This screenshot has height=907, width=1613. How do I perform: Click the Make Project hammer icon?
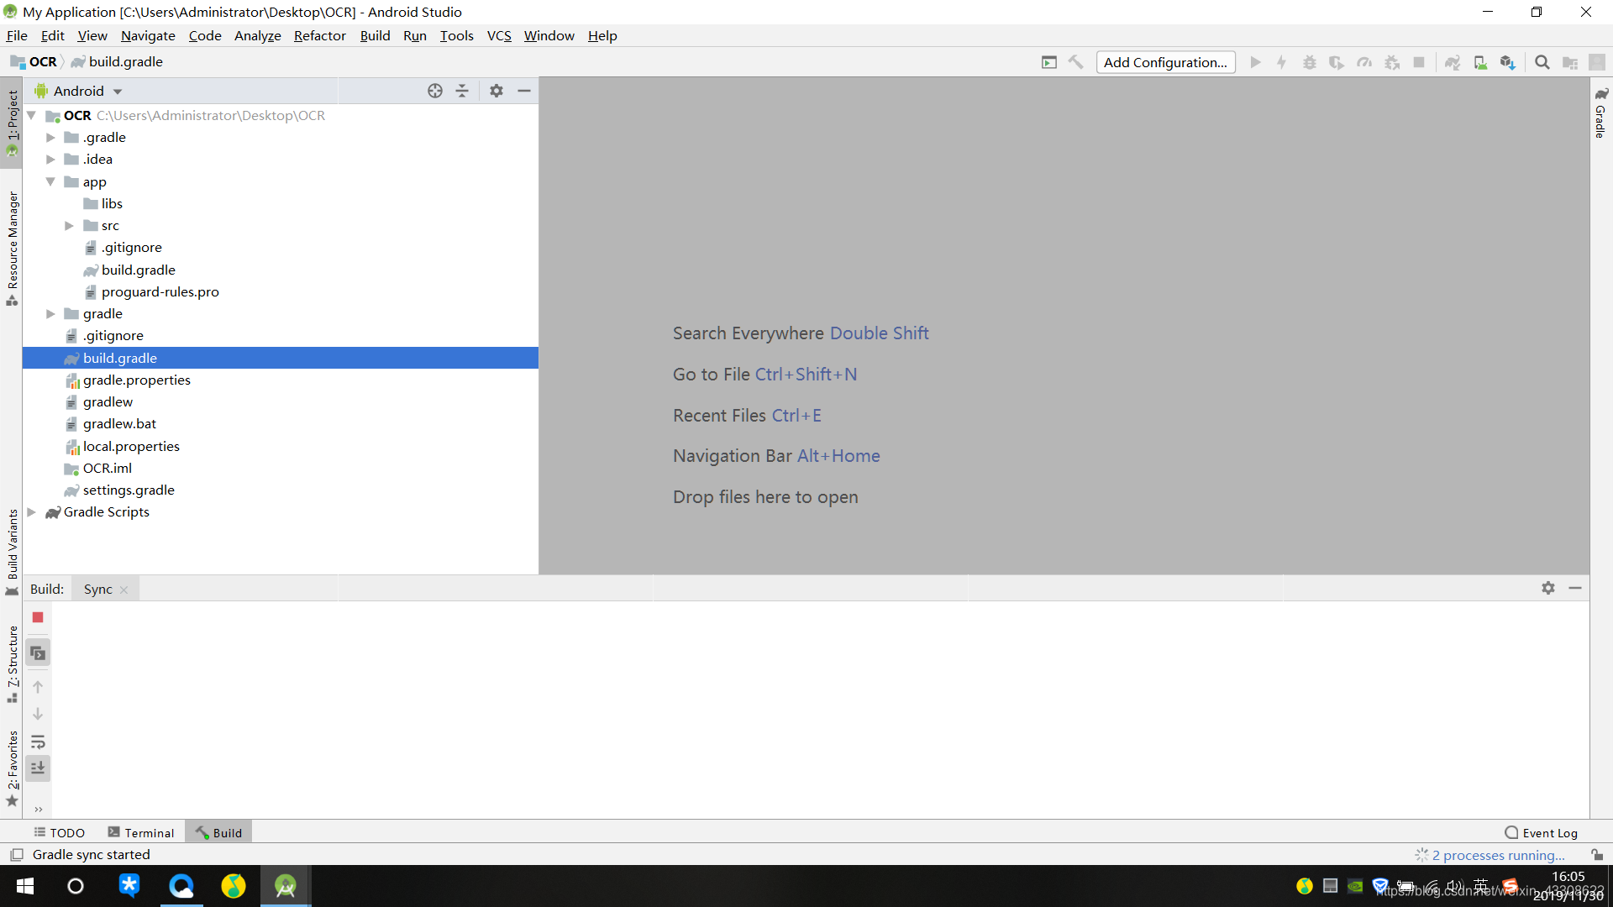[x=1076, y=62]
